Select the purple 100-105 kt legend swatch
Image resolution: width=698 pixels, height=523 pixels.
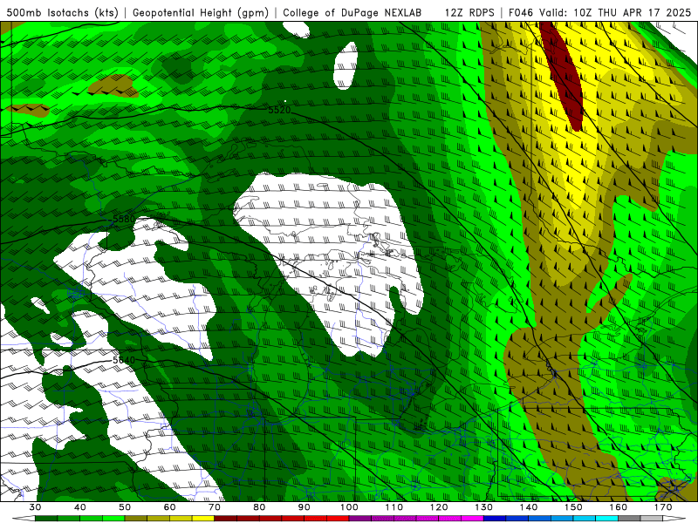point(360,519)
